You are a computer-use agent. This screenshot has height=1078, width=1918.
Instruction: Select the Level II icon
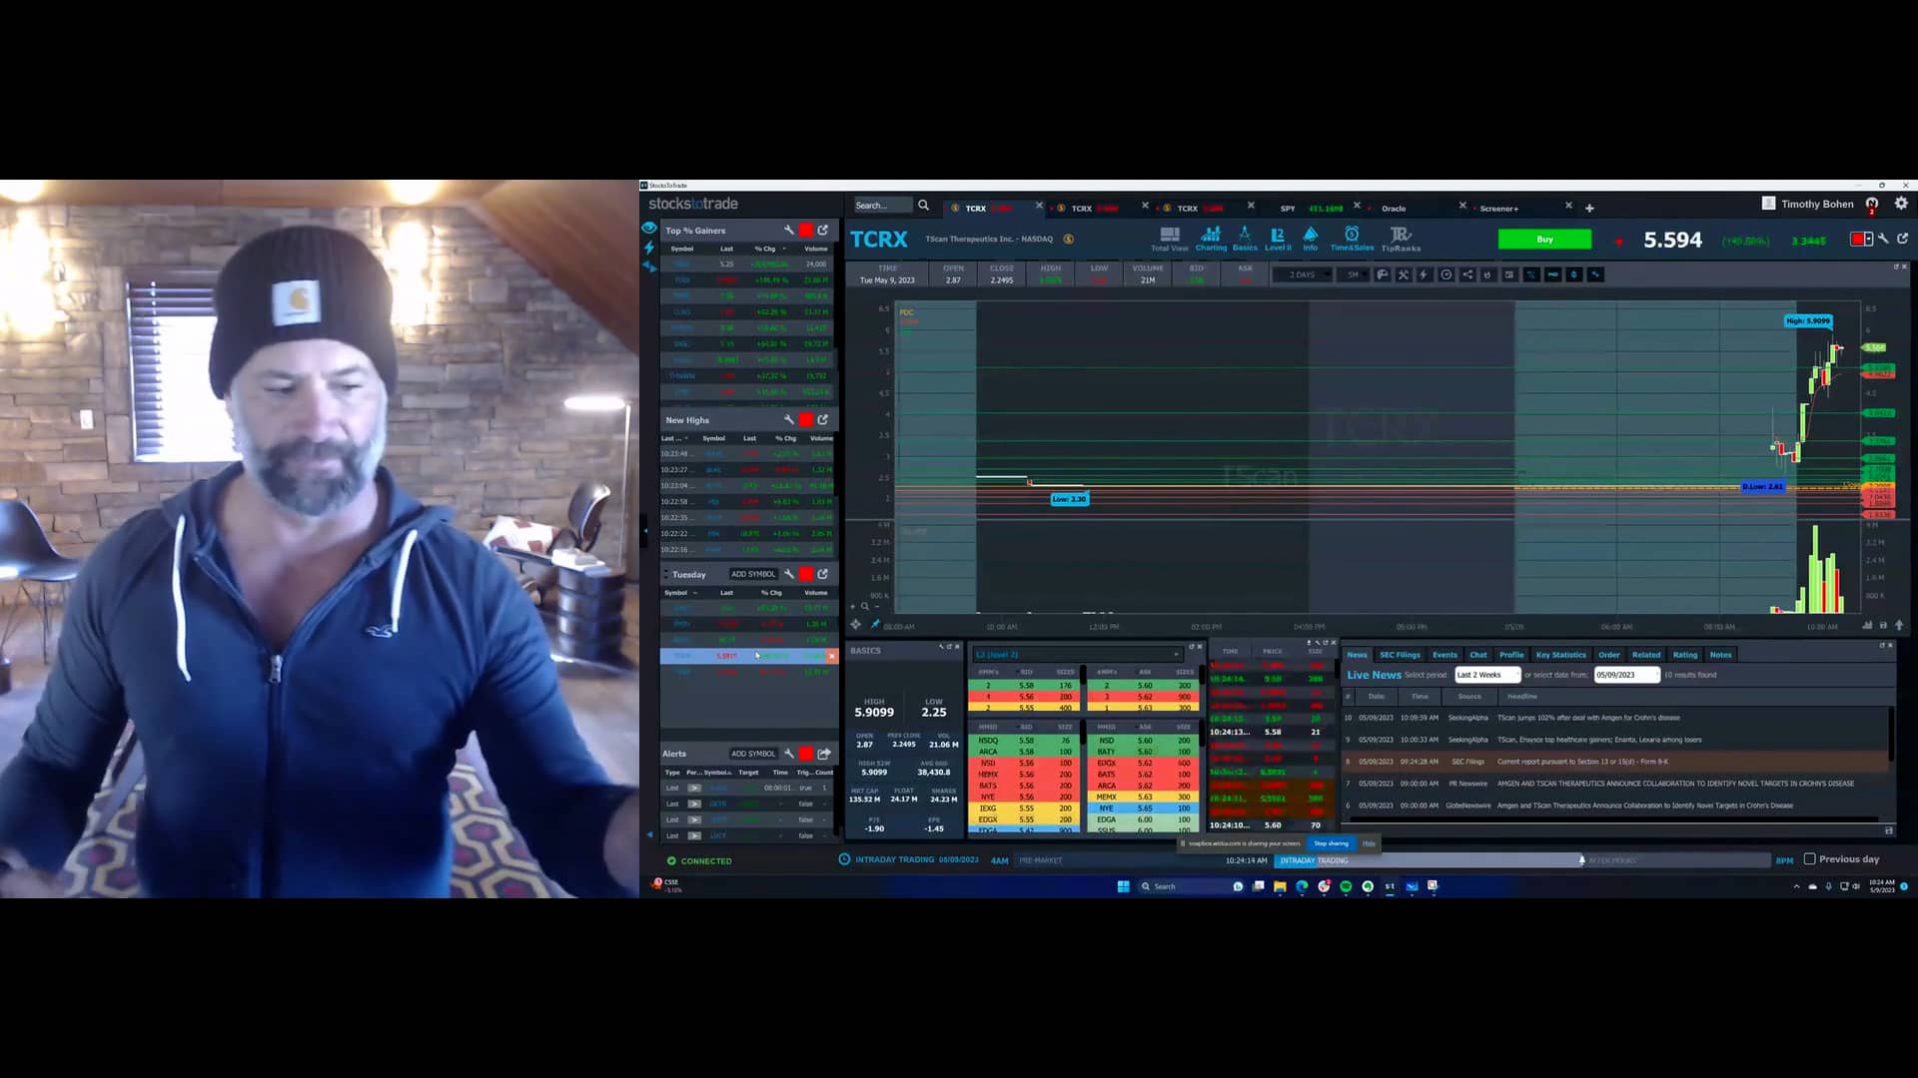[x=1278, y=238]
